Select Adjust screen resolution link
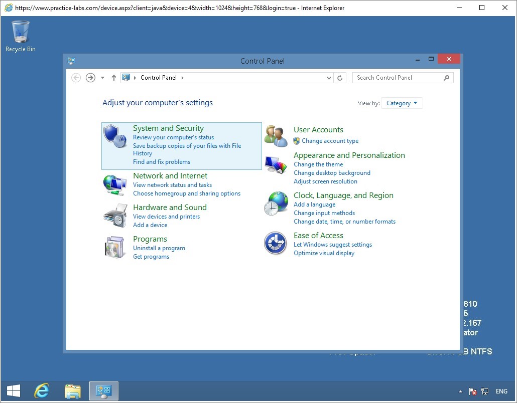The image size is (517, 403). [x=325, y=181]
